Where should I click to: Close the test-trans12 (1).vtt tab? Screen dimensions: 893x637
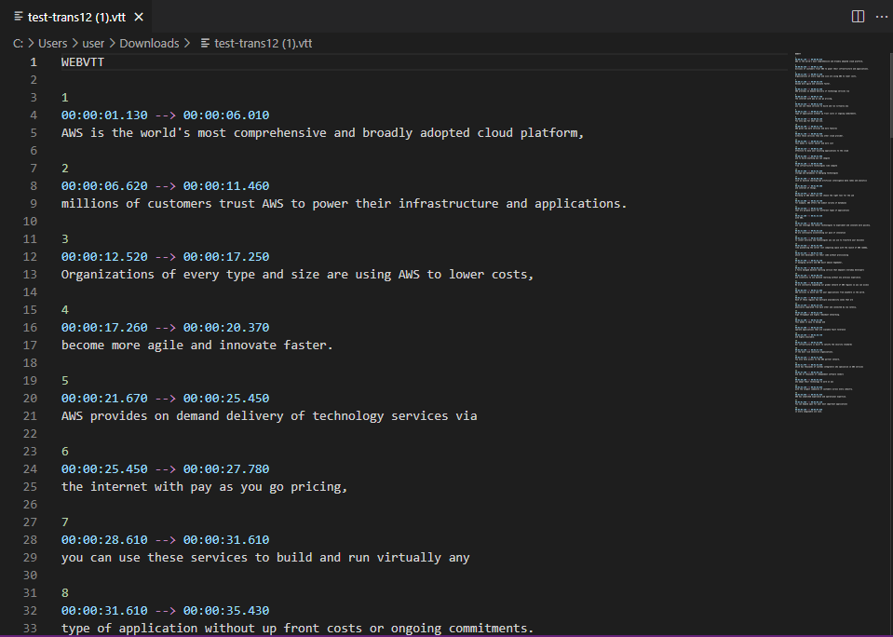click(139, 17)
